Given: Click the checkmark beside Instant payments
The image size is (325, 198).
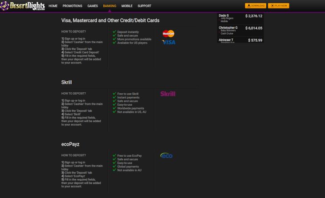Looking at the screenshot, I should tap(114, 97).
